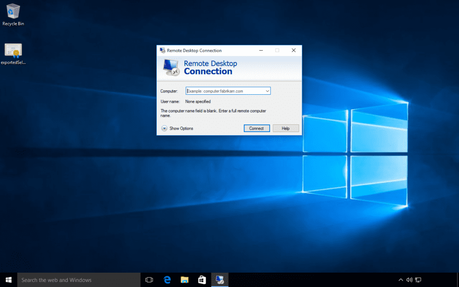
Task: Open the network icon in system tray
Action: [418, 279]
